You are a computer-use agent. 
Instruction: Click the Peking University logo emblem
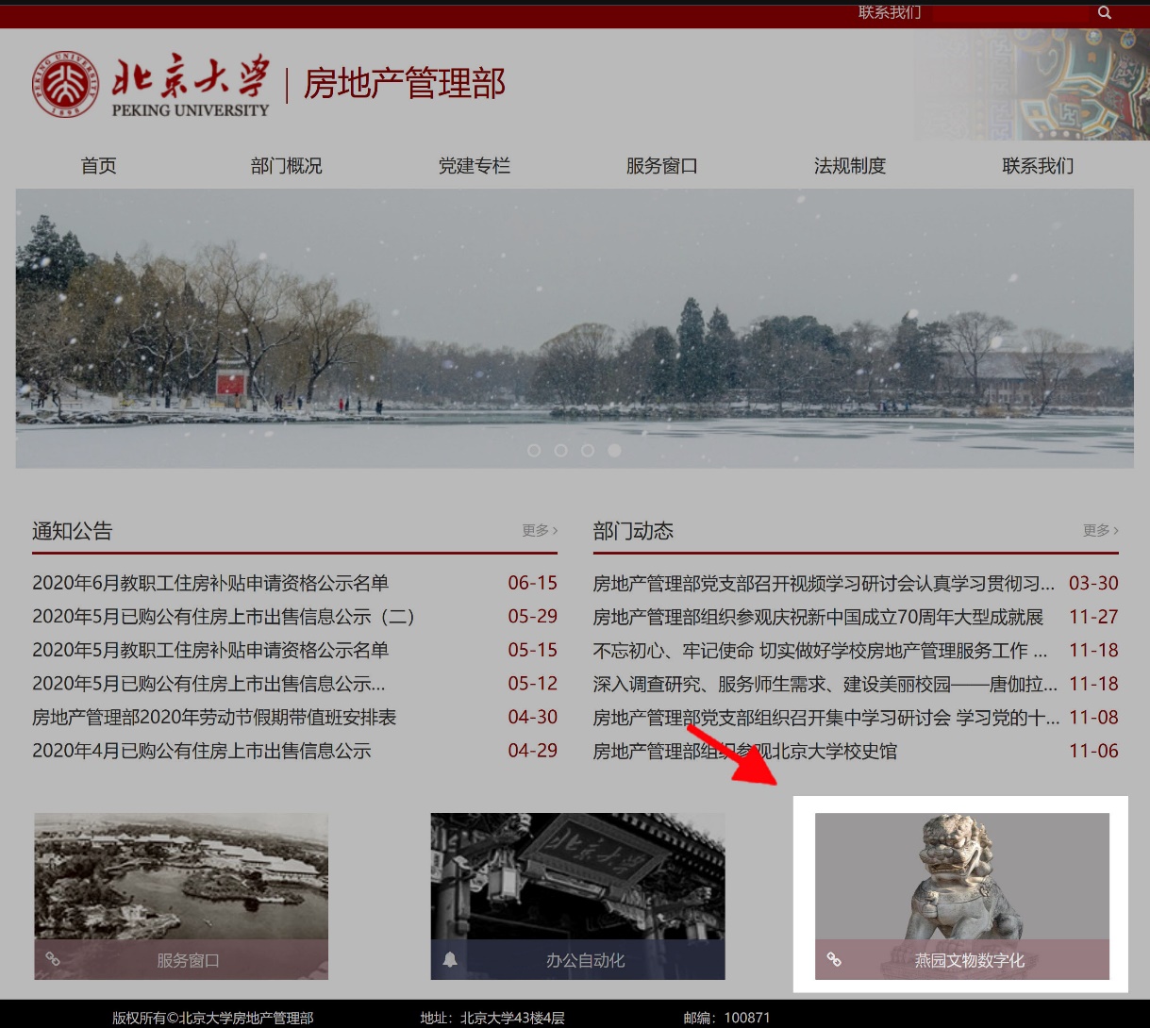[x=65, y=85]
